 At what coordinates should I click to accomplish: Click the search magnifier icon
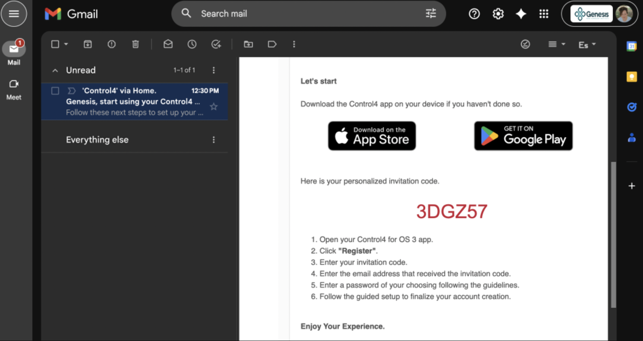click(186, 13)
